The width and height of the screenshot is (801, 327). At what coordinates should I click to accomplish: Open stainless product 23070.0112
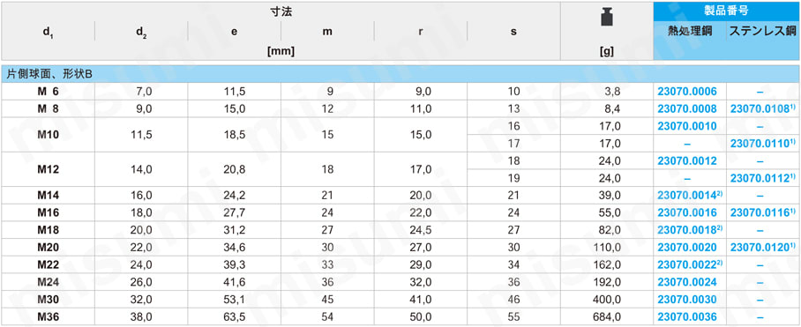pos(760,178)
